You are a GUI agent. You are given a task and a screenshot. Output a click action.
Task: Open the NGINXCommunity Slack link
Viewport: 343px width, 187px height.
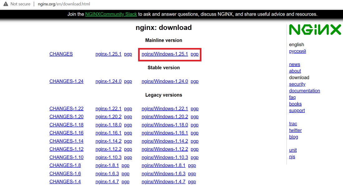(111, 14)
